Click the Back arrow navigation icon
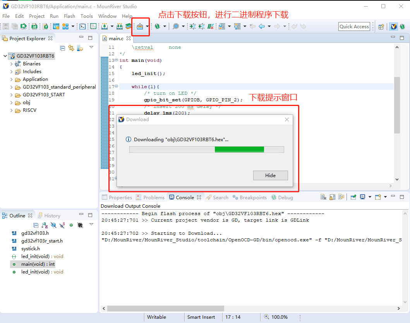 coord(262,26)
